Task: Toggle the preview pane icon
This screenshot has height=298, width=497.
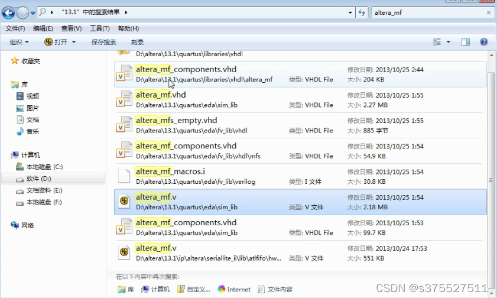Action: [465, 42]
